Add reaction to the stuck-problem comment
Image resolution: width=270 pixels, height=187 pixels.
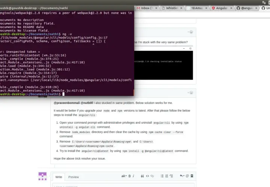[190, 32]
